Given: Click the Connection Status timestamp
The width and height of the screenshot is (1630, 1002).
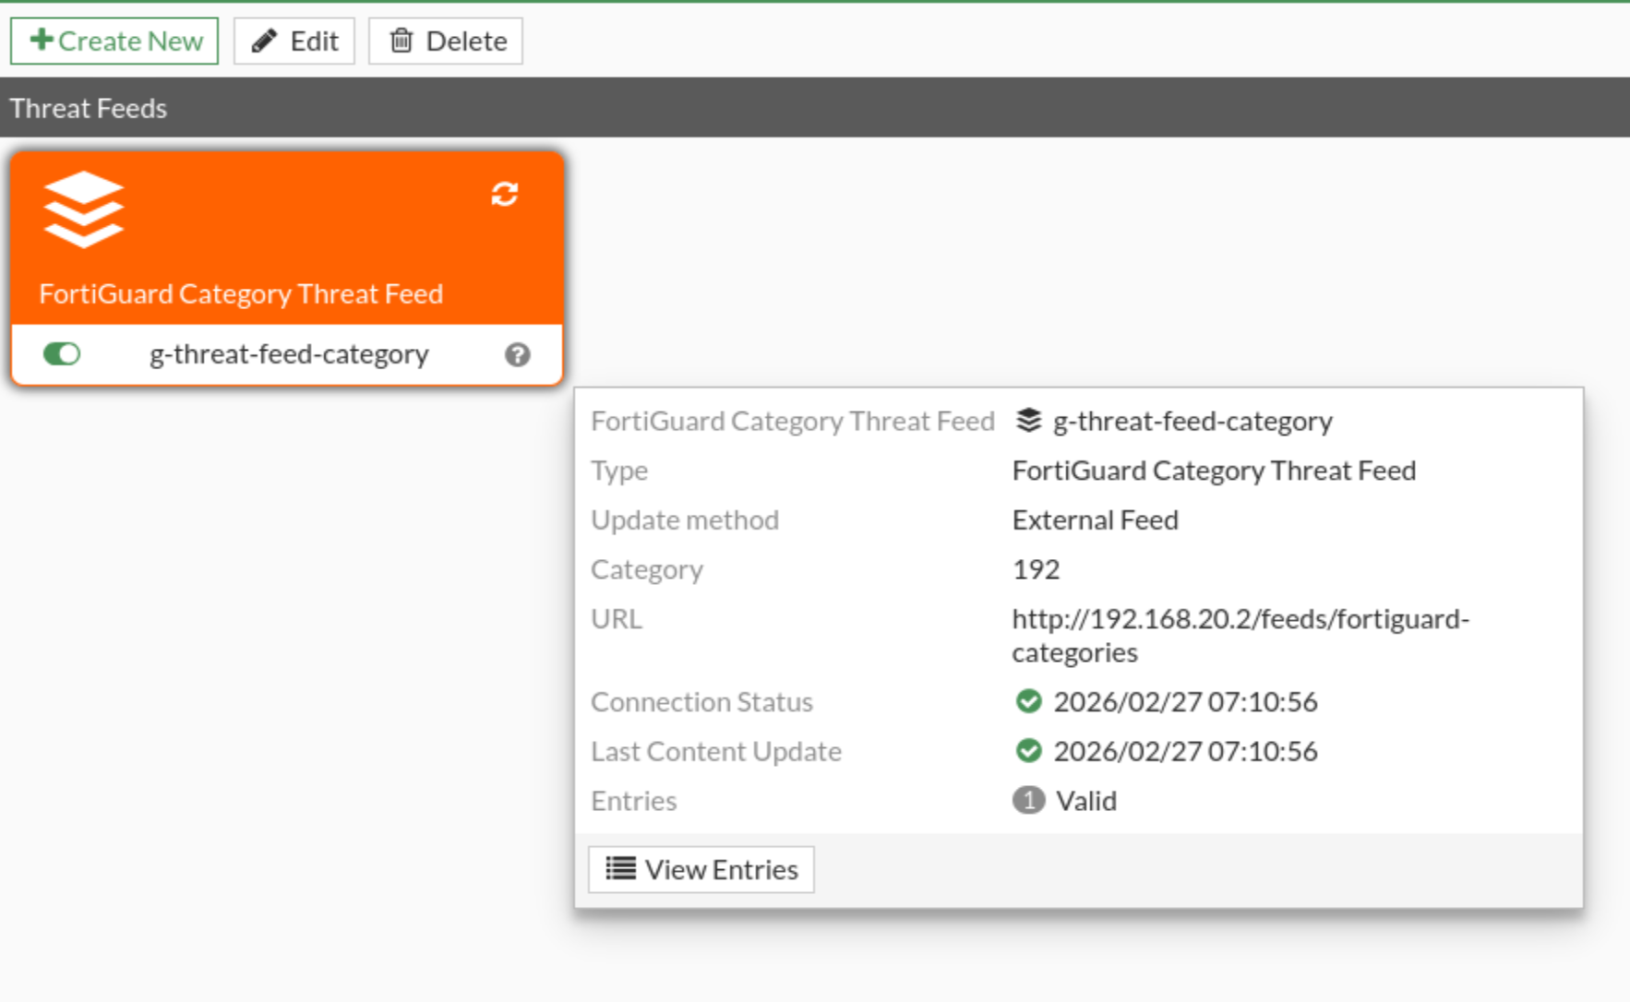Looking at the screenshot, I should (1185, 702).
